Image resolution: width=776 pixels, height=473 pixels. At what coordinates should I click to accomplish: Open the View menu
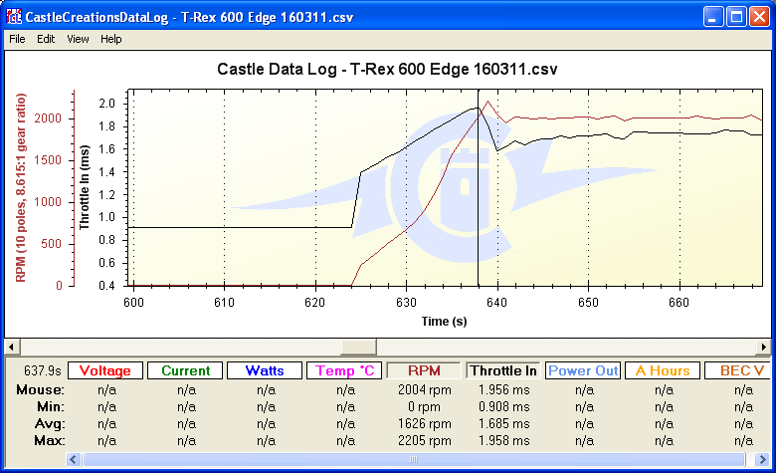78,39
